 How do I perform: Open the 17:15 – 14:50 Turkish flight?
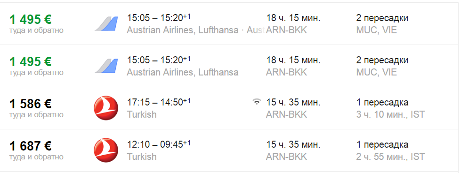(x=230, y=108)
